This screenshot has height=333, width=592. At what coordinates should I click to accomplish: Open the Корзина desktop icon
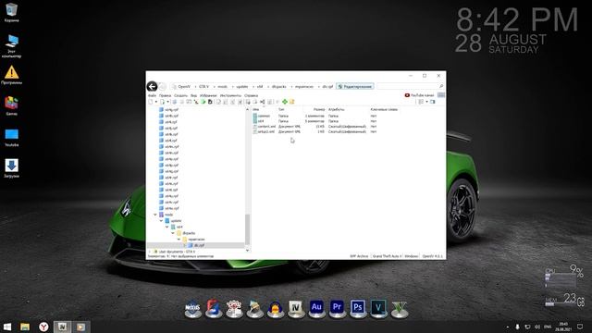11,12
